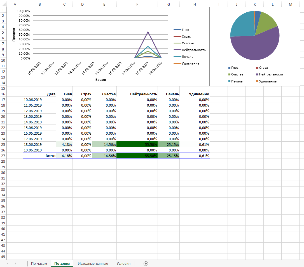The image size is (304, 267).
Task: Select 0,61% cell in Всего row
Action: (x=195, y=156)
